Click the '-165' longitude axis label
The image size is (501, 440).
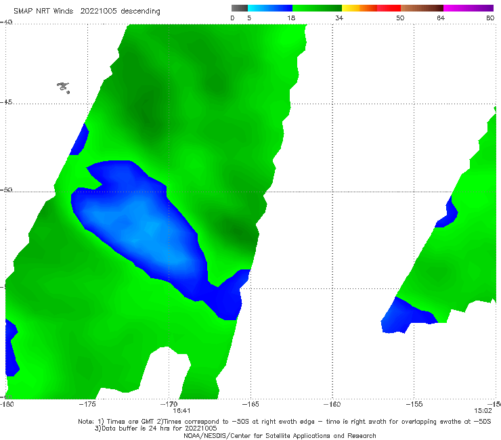250,404
